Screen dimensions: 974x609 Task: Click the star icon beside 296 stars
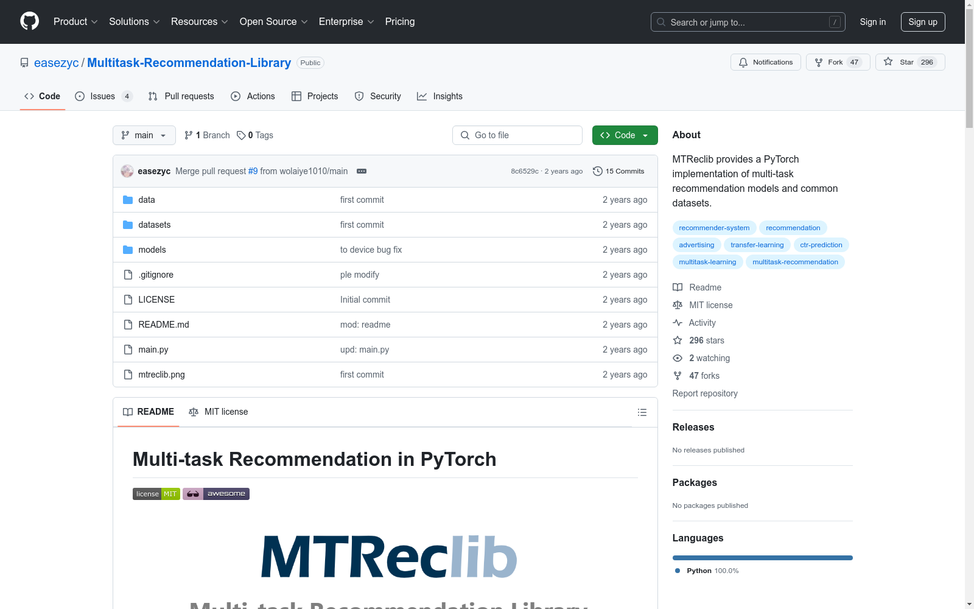click(678, 340)
